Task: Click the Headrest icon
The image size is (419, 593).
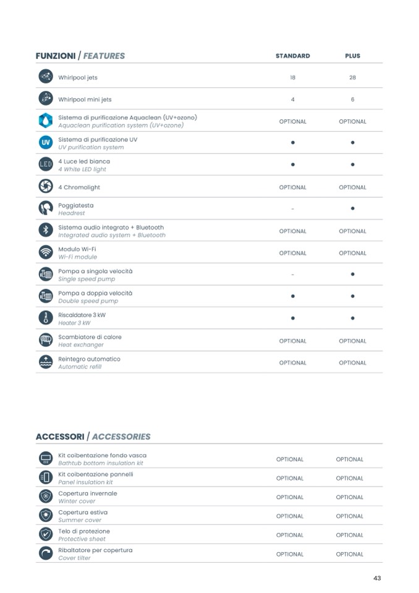Action: click(x=45, y=208)
